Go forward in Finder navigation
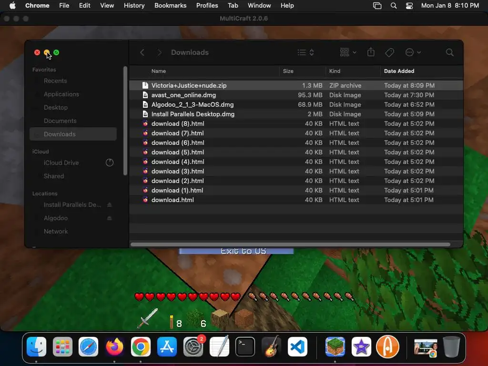This screenshot has width=488, height=366. point(159,52)
